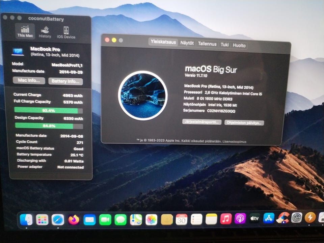324x243 pixels.
Task: Open FaceTime from the Dock
Action: click(x=105, y=220)
